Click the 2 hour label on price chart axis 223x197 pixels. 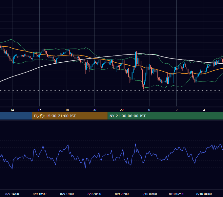(x=177, y=110)
